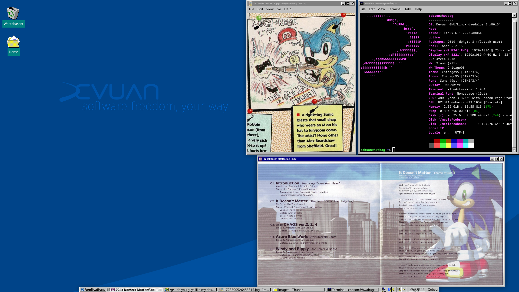This screenshot has height=292, width=519.
Task: Click the Cobson user button on the panel
Action: tap(433, 290)
